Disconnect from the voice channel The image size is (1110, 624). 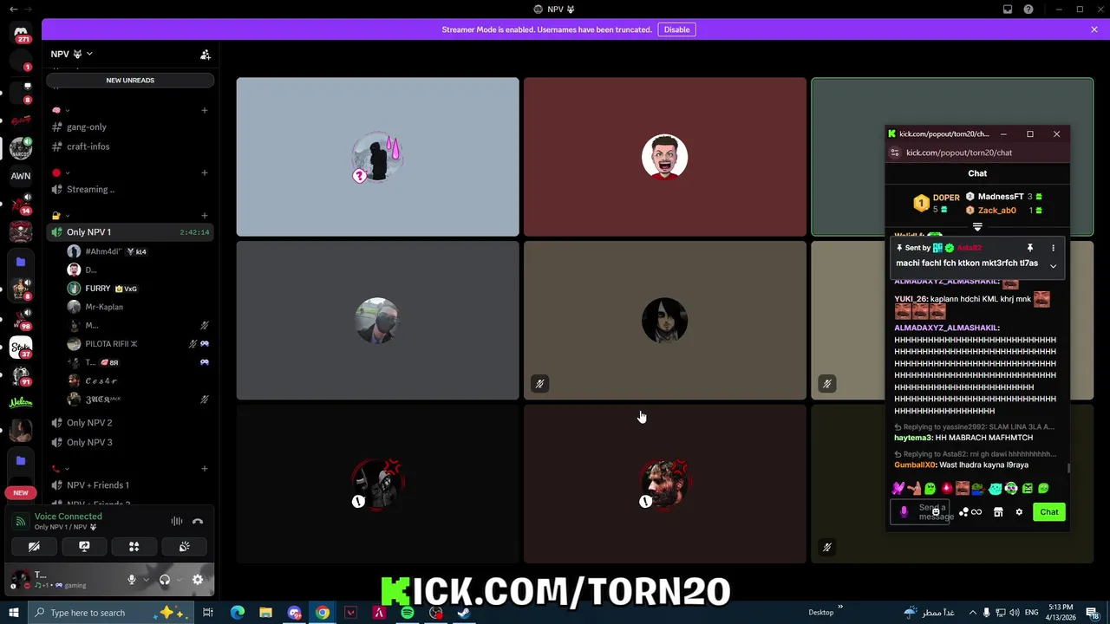point(198,521)
